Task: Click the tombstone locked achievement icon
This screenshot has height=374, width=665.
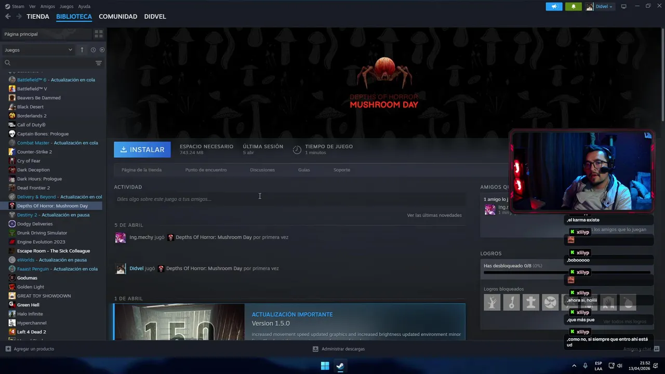Action: point(531,302)
